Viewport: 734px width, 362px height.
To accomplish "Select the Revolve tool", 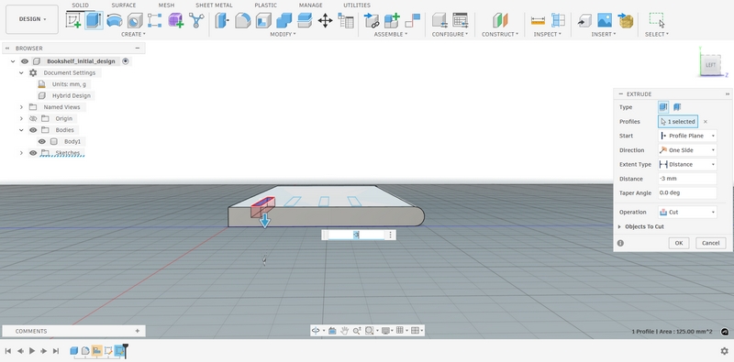I will pos(114,20).
